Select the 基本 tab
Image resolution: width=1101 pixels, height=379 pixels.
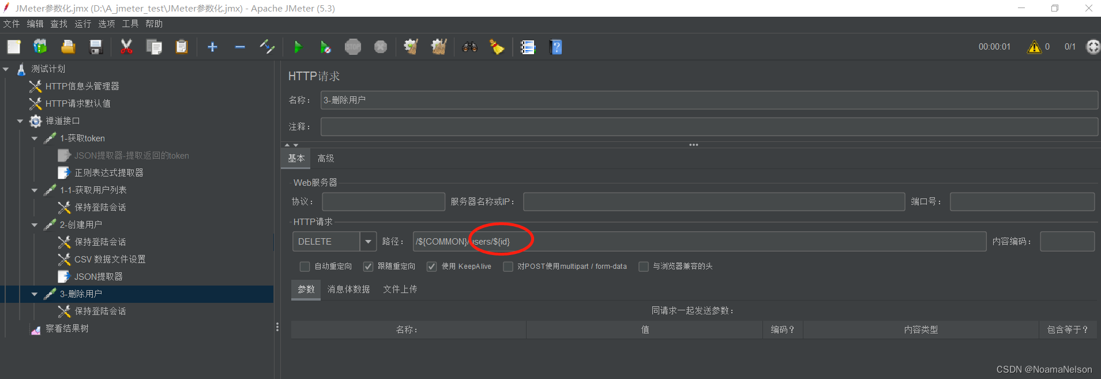point(296,158)
